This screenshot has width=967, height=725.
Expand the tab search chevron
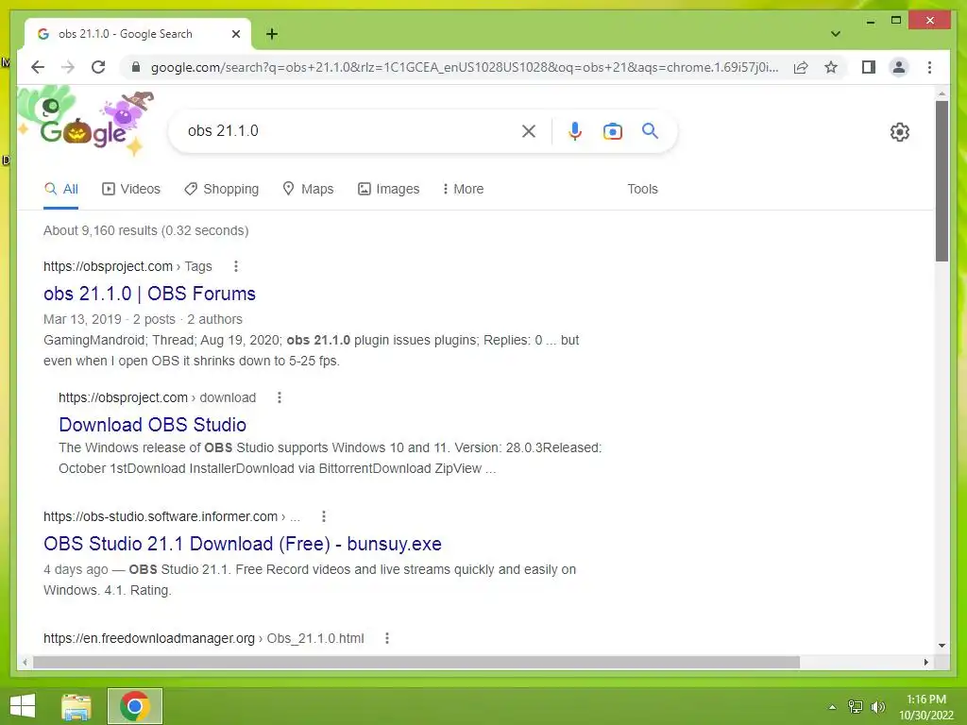[x=835, y=34]
